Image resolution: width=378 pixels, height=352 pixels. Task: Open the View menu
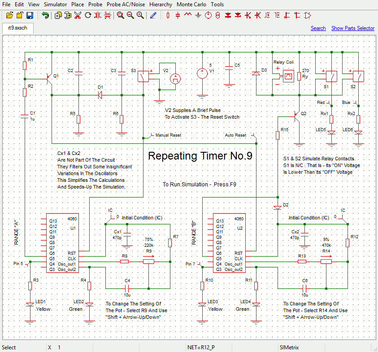[x=34, y=4]
